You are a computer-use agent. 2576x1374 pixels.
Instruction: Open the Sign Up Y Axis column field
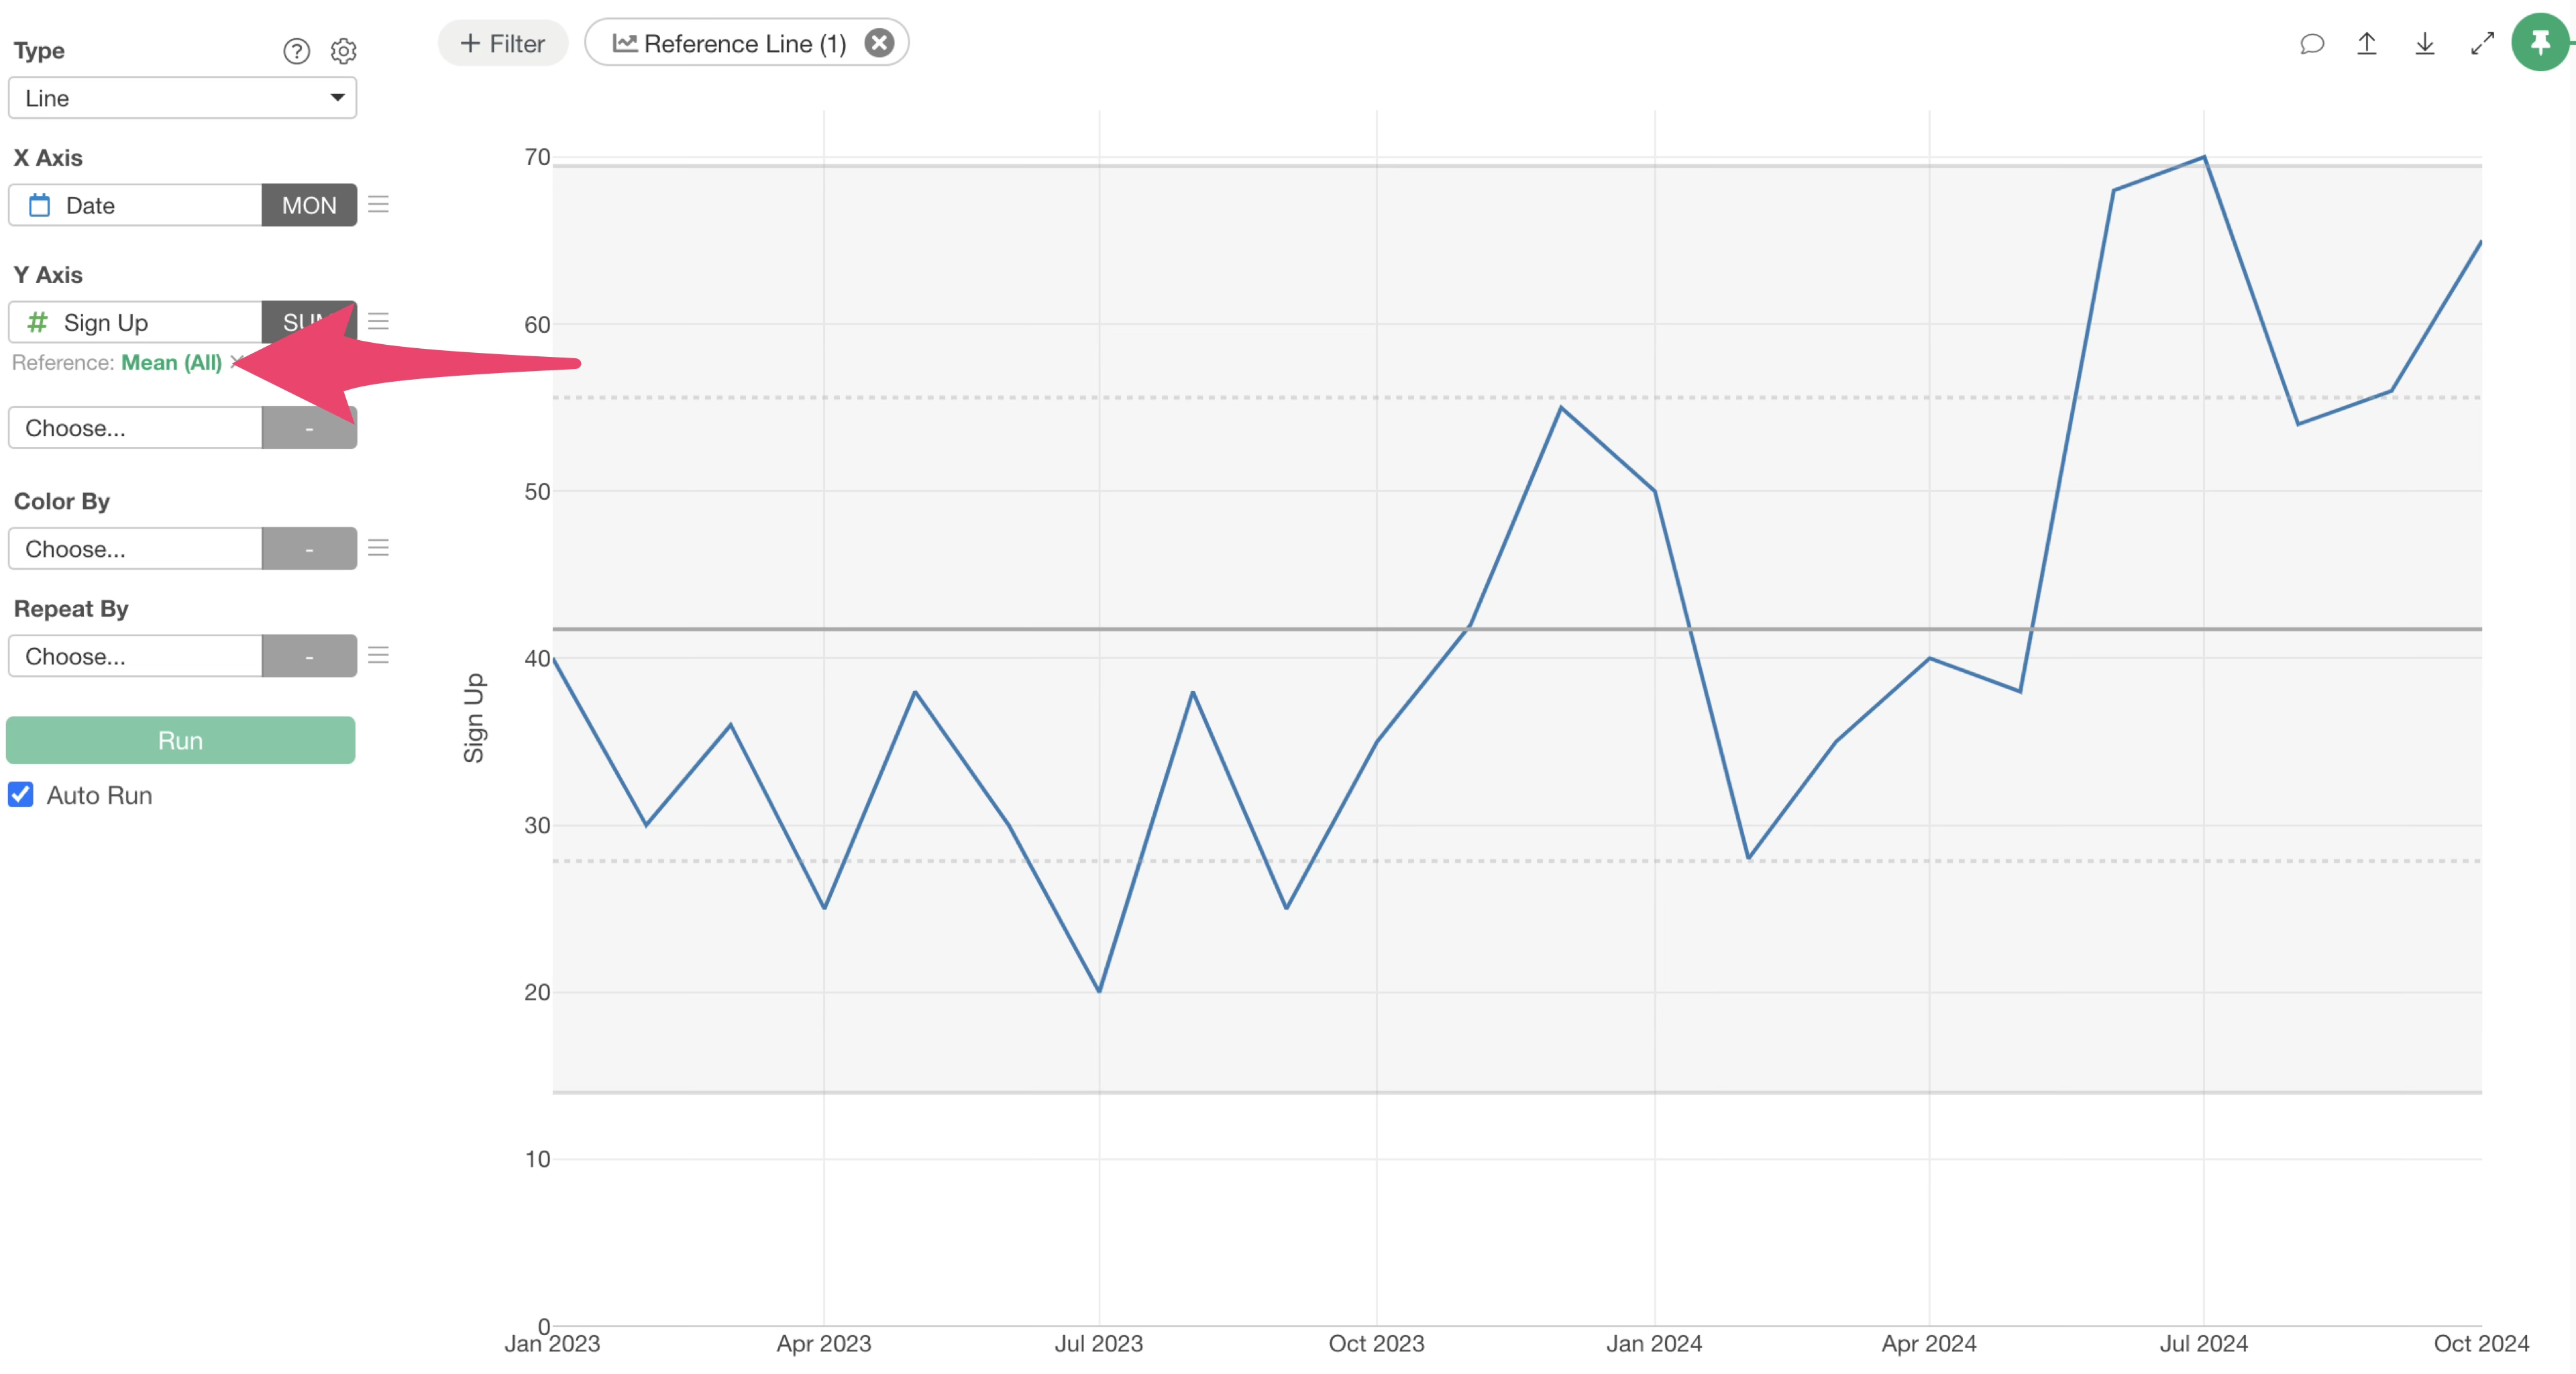(x=136, y=322)
